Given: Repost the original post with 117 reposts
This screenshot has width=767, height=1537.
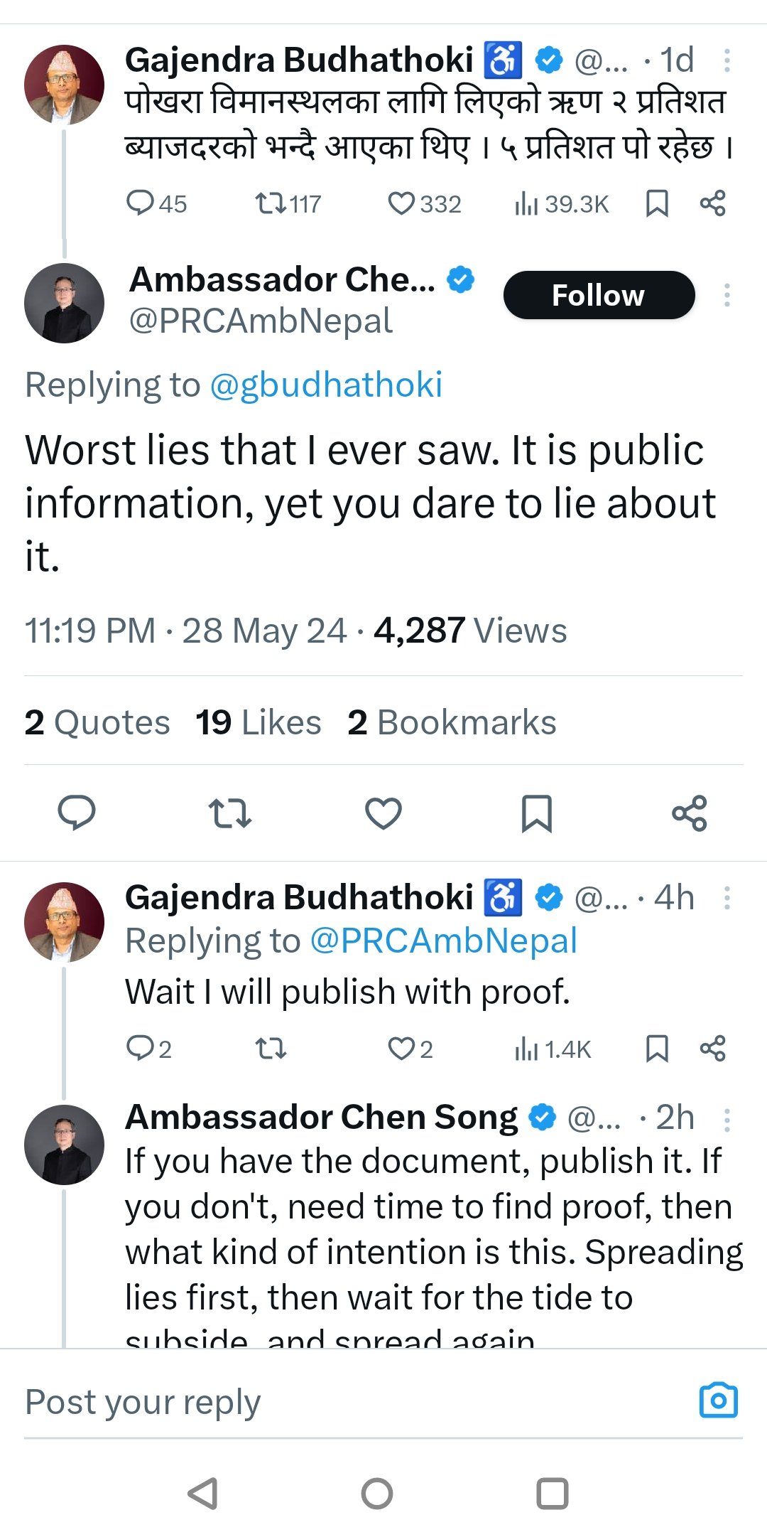Looking at the screenshot, I should click(271, 204).
